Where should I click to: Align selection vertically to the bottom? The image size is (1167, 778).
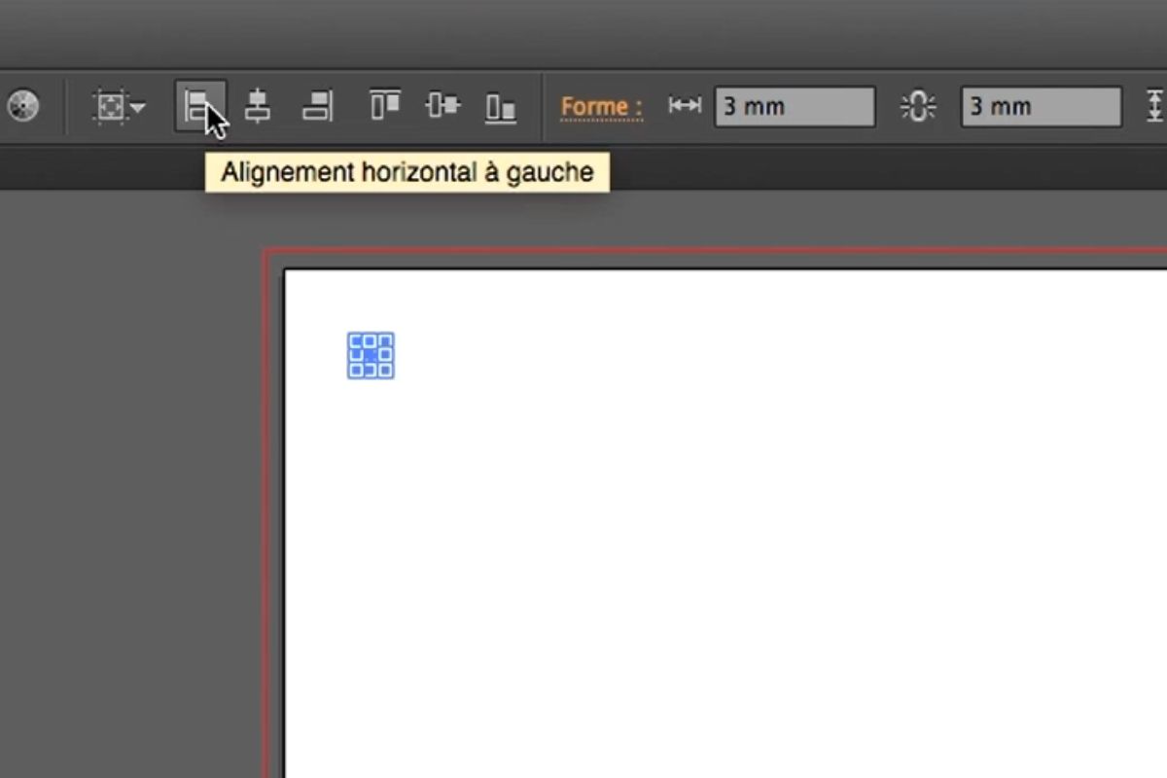pyautogui.click(x=501, y=107)
